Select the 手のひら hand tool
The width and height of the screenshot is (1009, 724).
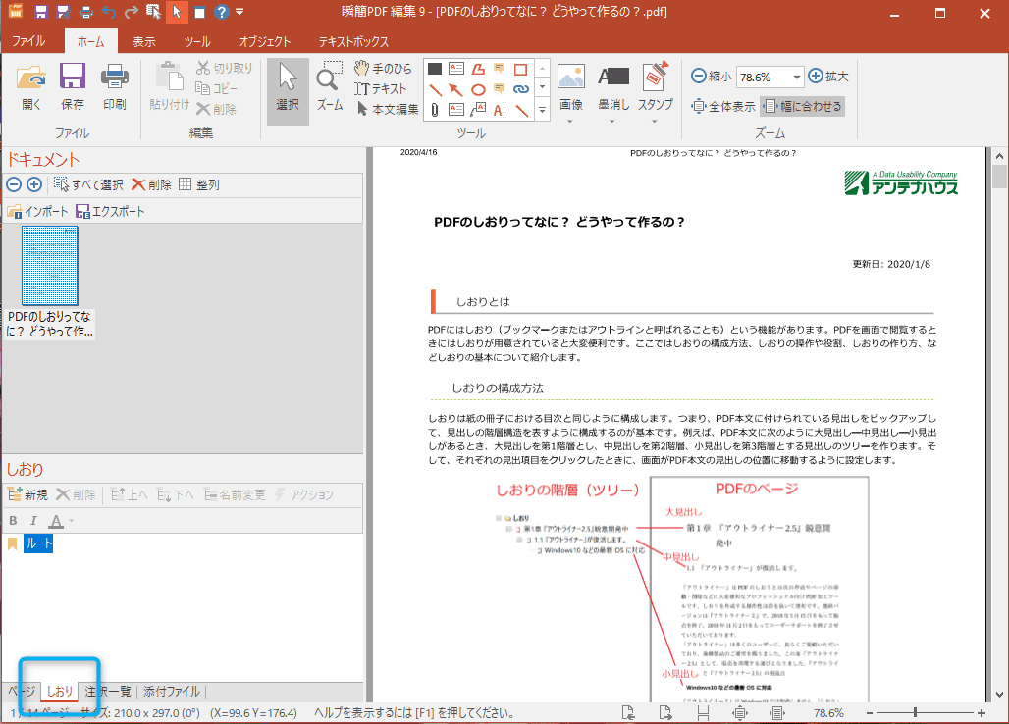tap(383, 69)
